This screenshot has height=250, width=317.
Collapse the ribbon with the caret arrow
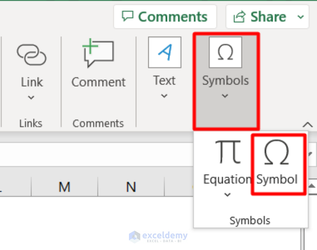point(307,125)
